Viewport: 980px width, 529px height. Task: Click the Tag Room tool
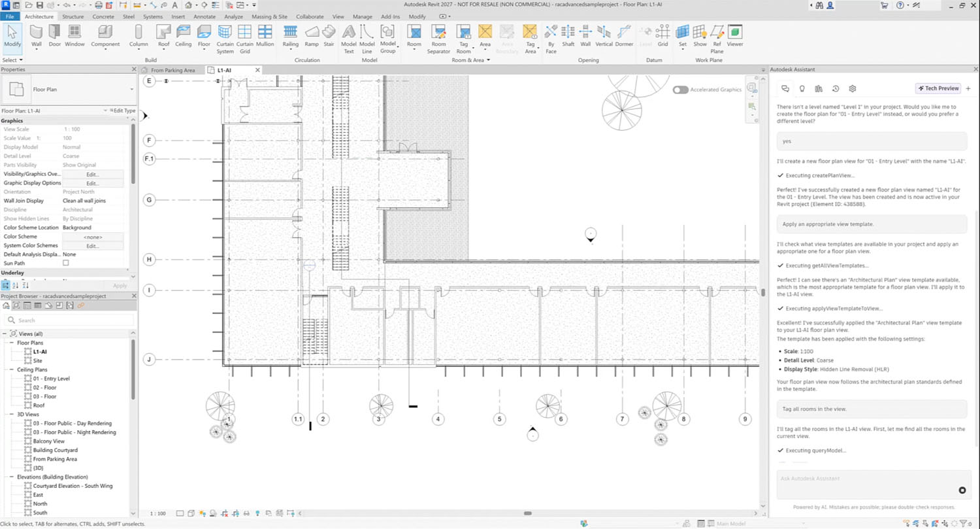[x=463, y=41]
